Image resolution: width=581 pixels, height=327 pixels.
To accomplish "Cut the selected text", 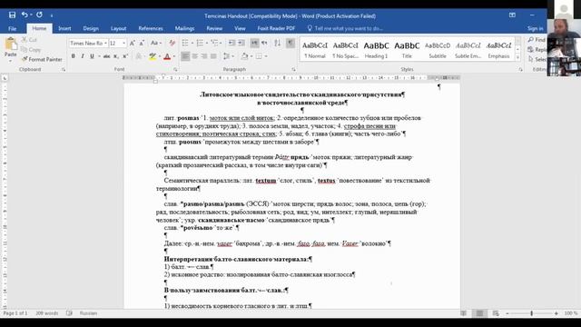I will (x=29, y=40).
